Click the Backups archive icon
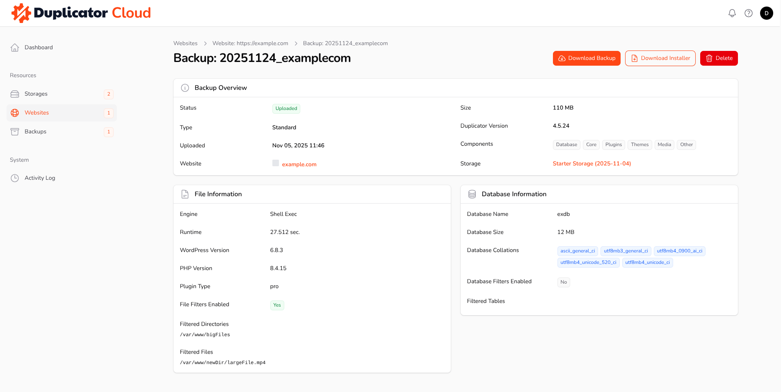The width and height of the screenshot is (781, 392). (x=15, y=132)
